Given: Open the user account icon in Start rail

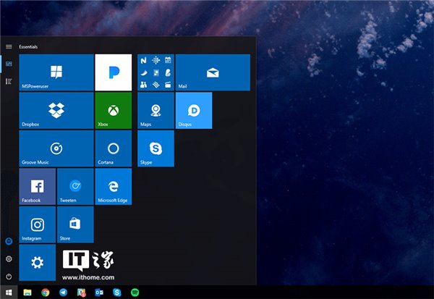Looking at the screenshot, I should click(9, 241).
